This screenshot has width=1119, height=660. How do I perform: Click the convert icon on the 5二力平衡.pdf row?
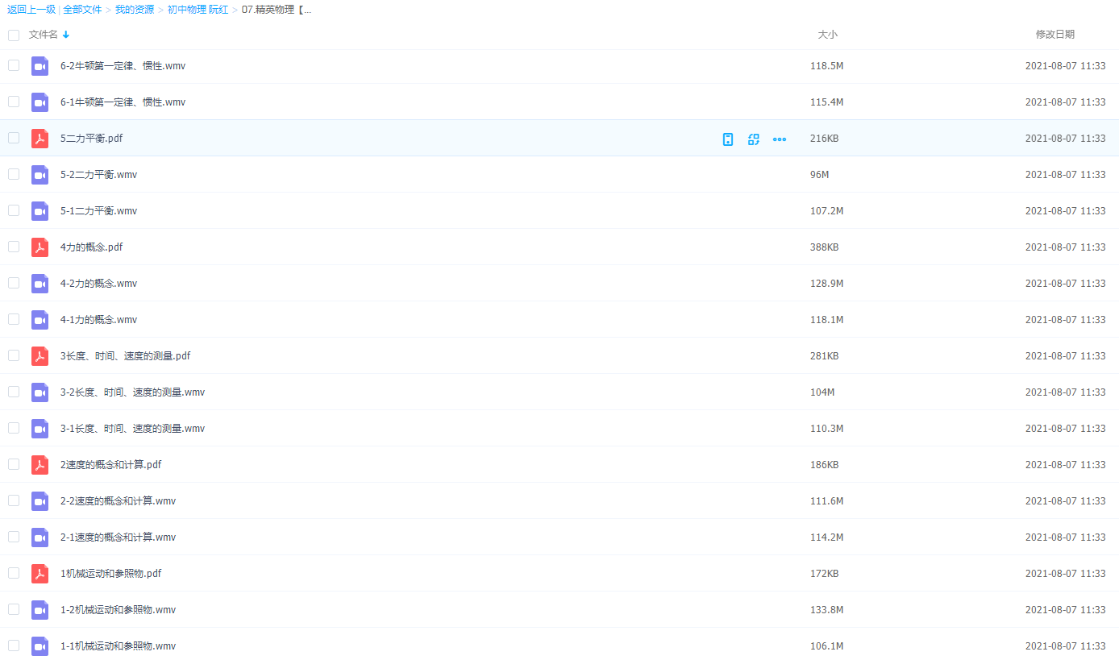click(754, 139)
